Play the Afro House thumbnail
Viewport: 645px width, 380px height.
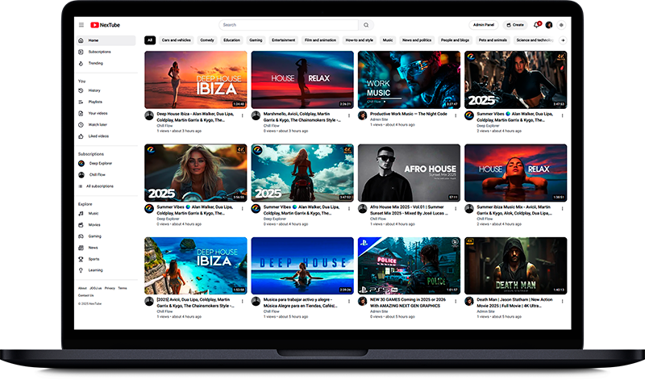[409, 173]
